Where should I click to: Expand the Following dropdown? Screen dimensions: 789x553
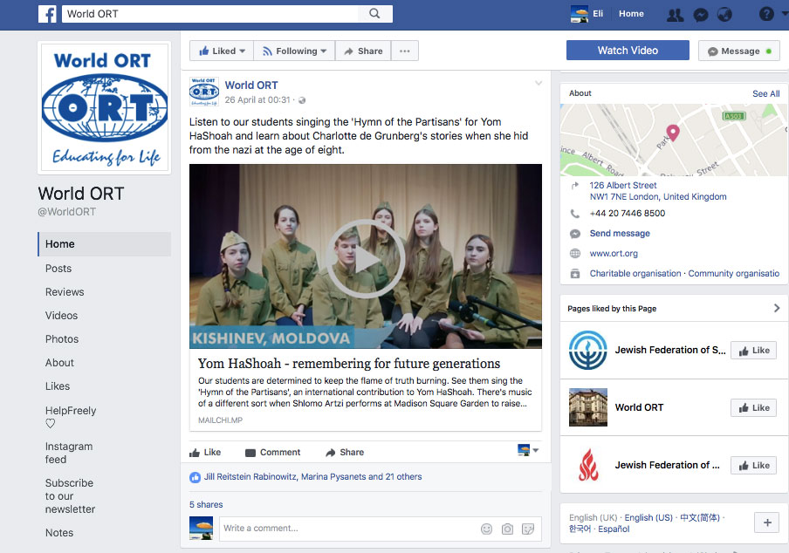pos(294,51)
